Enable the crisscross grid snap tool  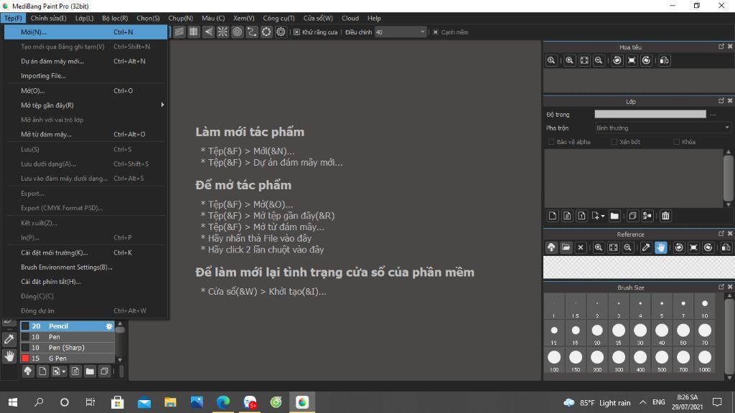pyautogui.click(x=194, y=32)
